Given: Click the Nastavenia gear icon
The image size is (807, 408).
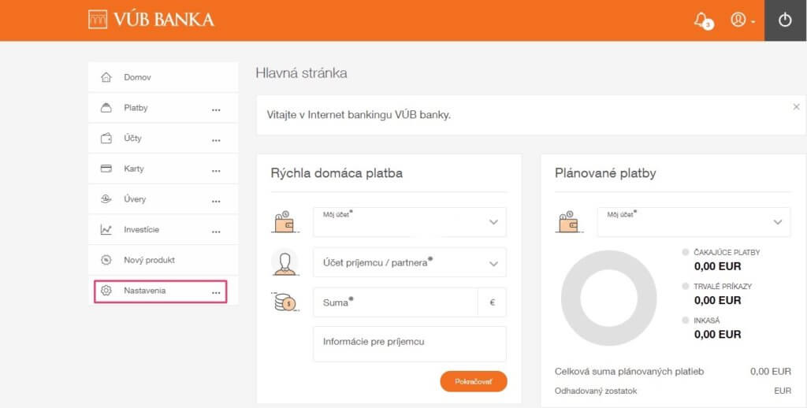Looking at the screenshot, I should coord(106,291).
